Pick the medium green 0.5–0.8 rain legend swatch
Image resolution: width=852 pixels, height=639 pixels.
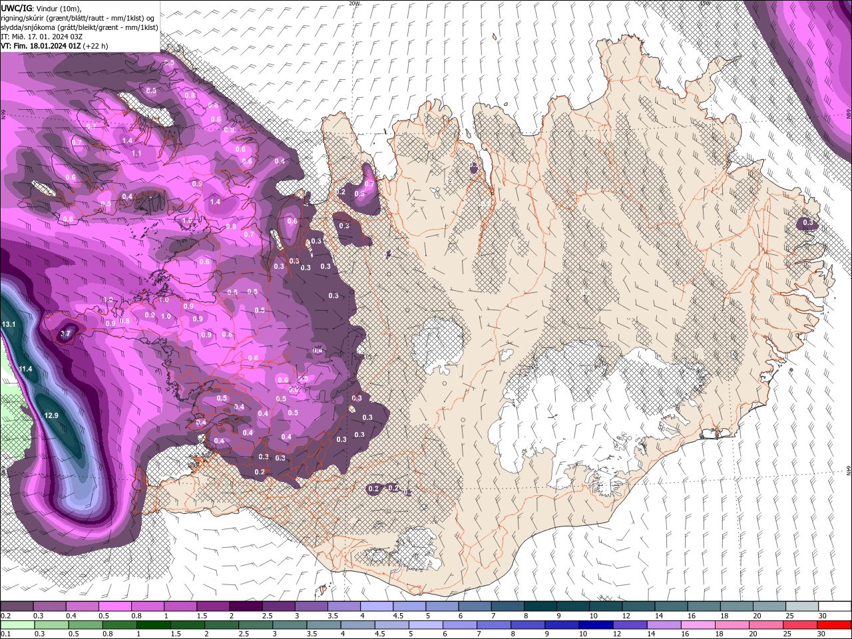tap(85, 624)
